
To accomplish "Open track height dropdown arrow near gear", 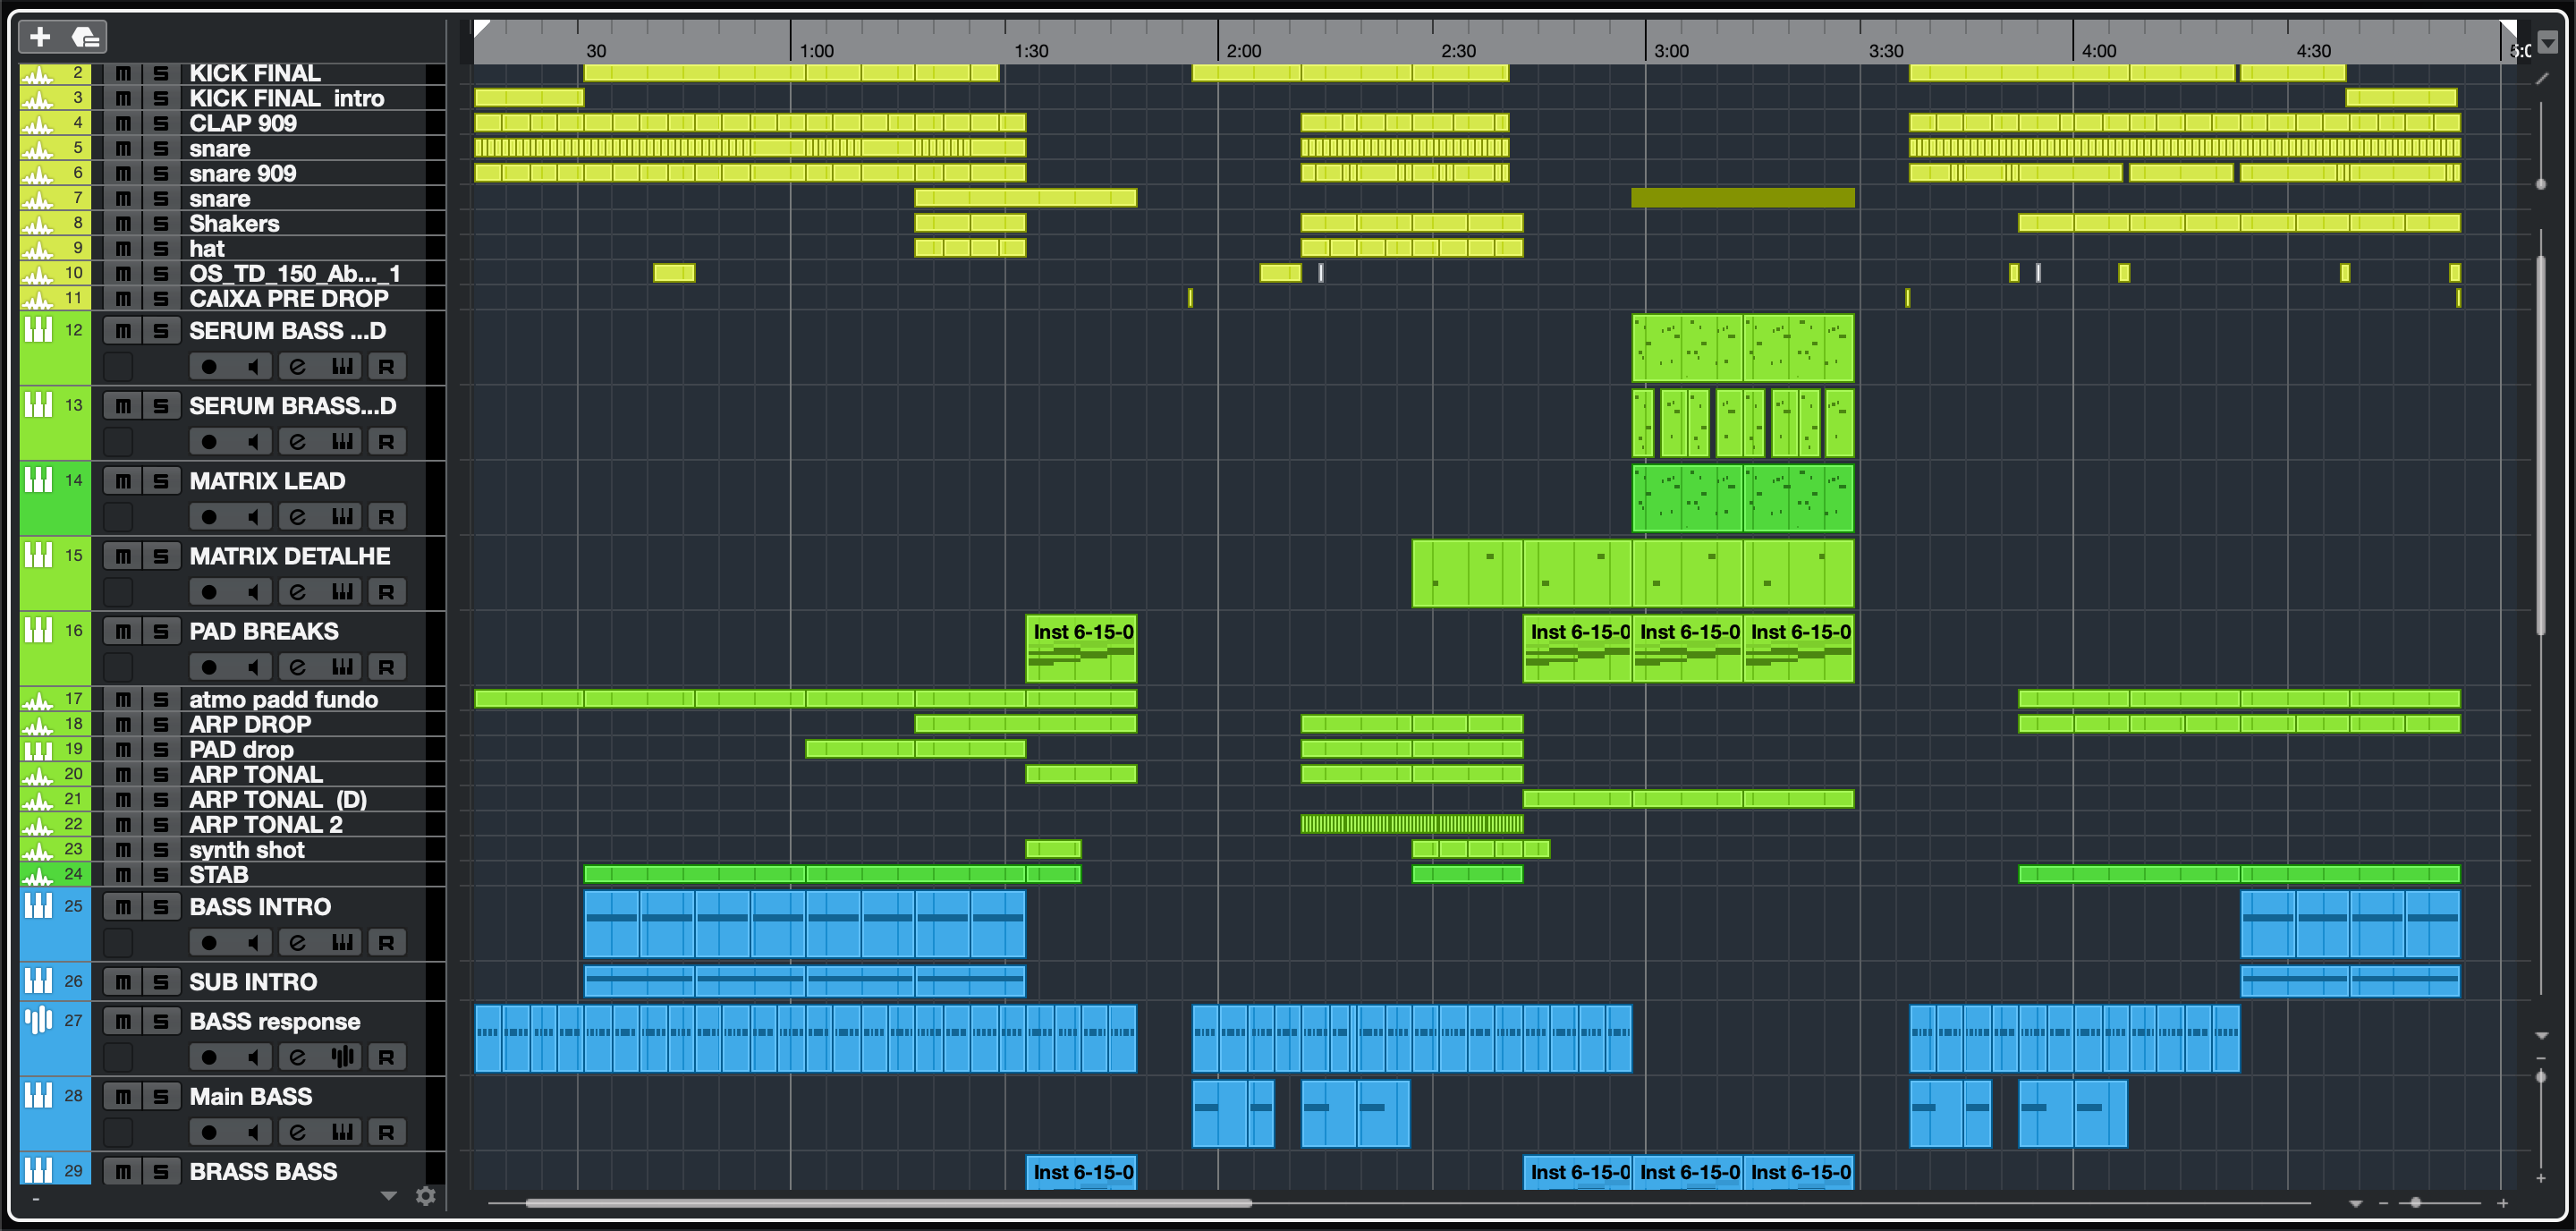I will click(389, 1196).
